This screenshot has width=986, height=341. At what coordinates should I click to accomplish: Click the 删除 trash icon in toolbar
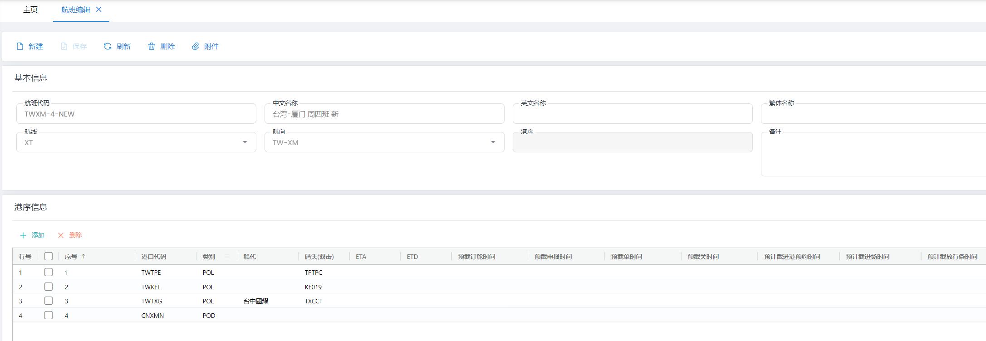click(152, 46)
